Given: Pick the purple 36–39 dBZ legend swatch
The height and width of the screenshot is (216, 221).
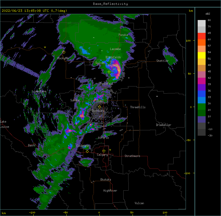Looking at the screenshot, I should (202, 87).
